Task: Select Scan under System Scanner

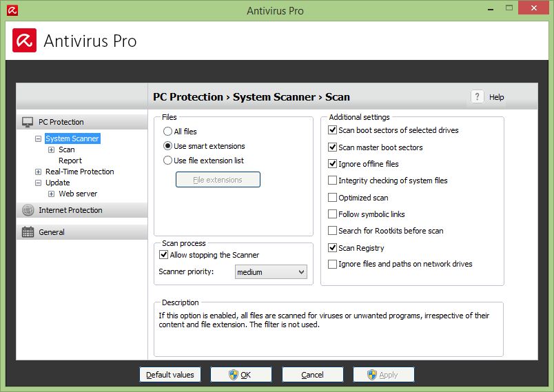Action: pyautogui.click(x=66, y=149)
